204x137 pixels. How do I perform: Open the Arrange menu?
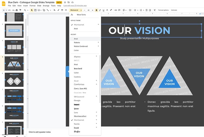tap(46, 5)
